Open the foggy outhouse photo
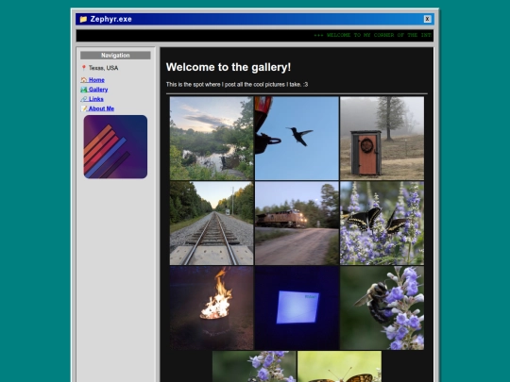The height and width of the screenshot is (382, 510). (x=382, y=138)
